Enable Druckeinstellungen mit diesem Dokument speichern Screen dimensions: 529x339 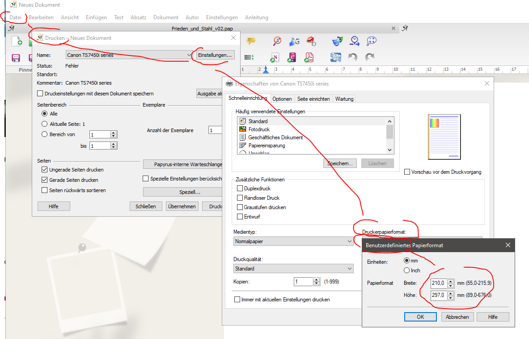point(40,94)
